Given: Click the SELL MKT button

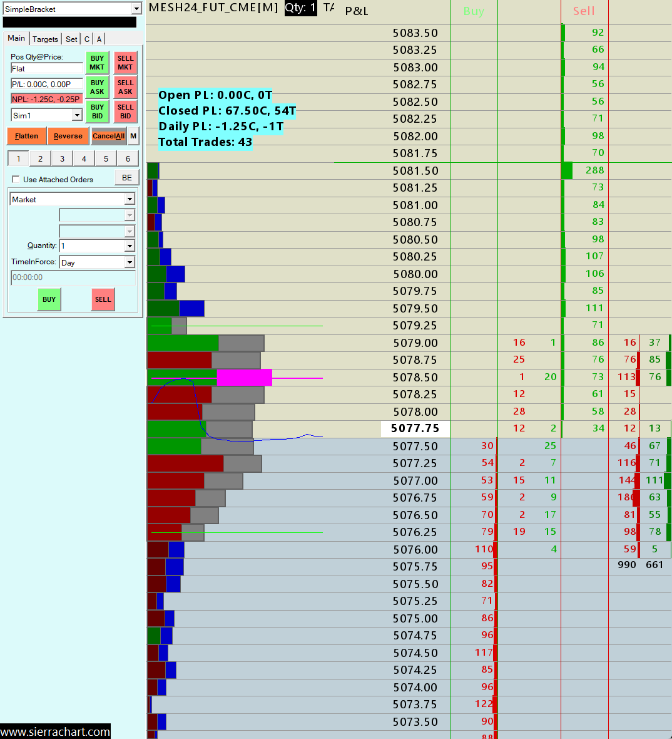Looking at the screenshot, I should pyautogui.click(x=125, y=63).
